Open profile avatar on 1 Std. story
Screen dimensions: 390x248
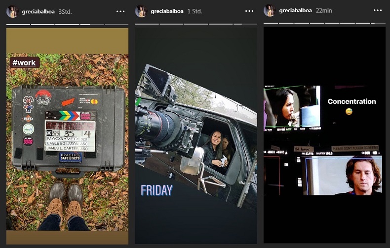[141, 11]
